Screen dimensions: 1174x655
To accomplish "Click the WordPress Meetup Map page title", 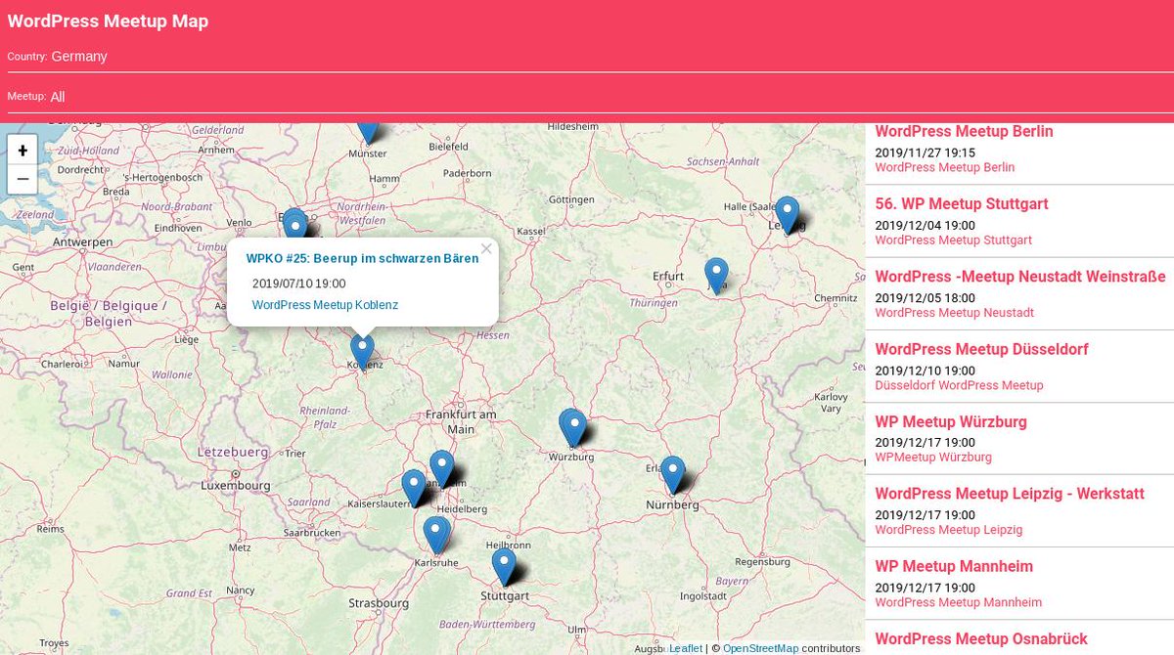I will (108, 22).
